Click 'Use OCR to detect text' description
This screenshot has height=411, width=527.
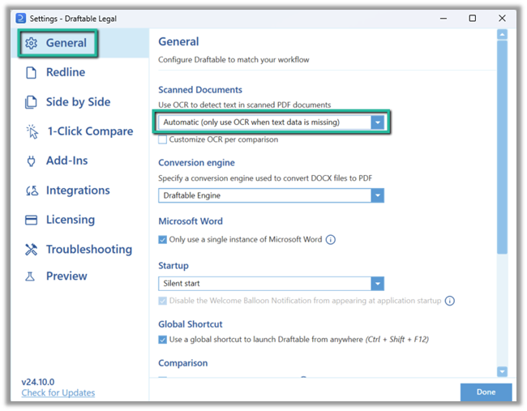244,105
